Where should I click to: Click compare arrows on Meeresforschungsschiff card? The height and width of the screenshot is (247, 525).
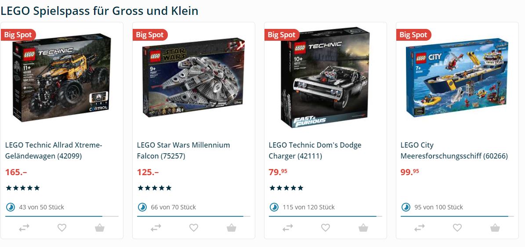pyautogui.click(x=420, y=228)
